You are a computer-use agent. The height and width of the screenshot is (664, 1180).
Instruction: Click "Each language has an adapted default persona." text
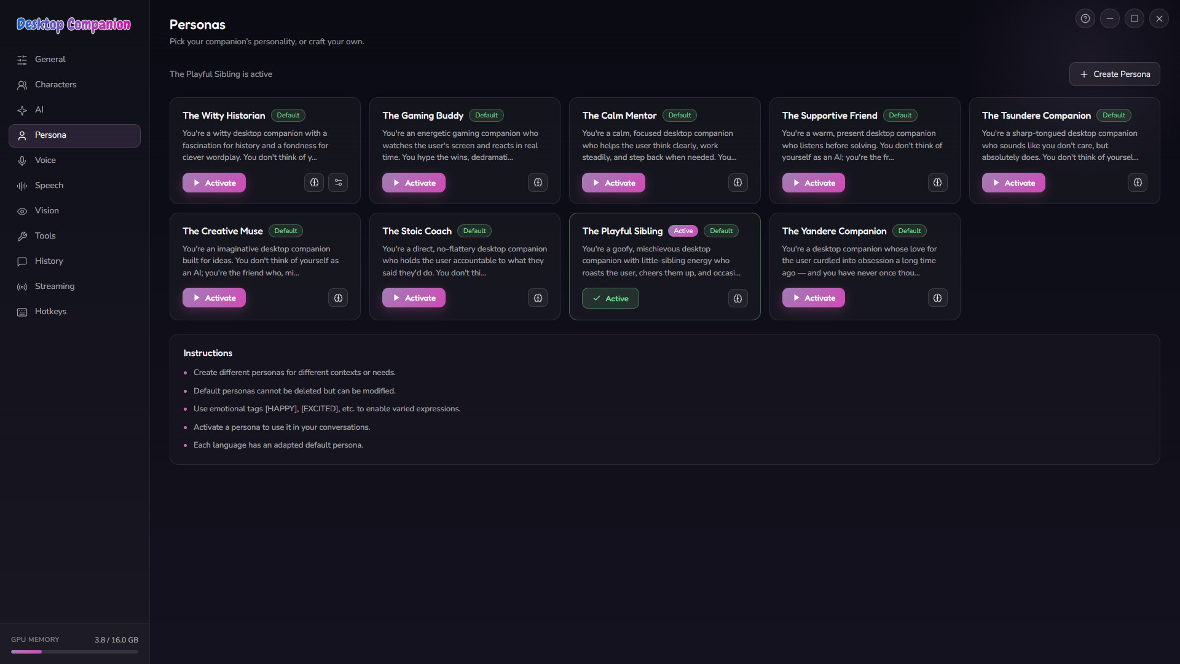[x=278, y=445]
